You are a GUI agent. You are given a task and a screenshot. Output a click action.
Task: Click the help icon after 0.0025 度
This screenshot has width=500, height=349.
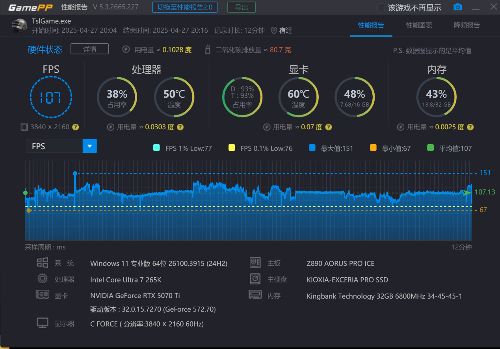[470, 127]
